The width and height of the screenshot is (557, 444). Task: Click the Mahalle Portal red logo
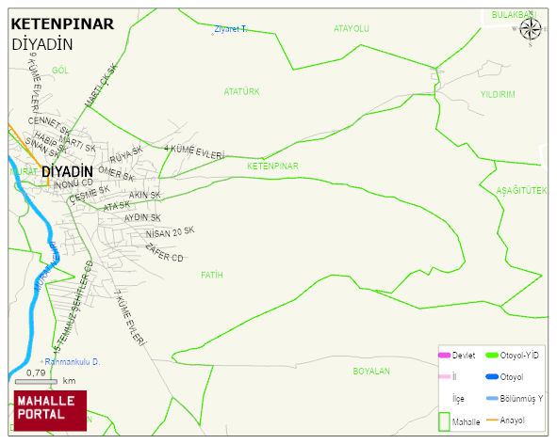[x=50, y=411]
